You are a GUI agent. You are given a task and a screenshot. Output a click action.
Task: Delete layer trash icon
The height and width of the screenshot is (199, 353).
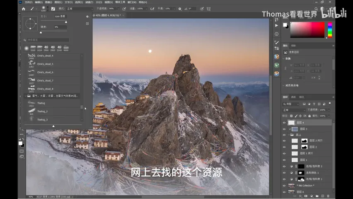point(328,196)
